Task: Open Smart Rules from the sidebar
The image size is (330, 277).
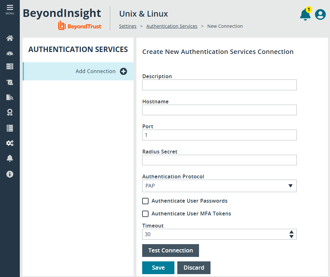Action: [x=10, y=82]
